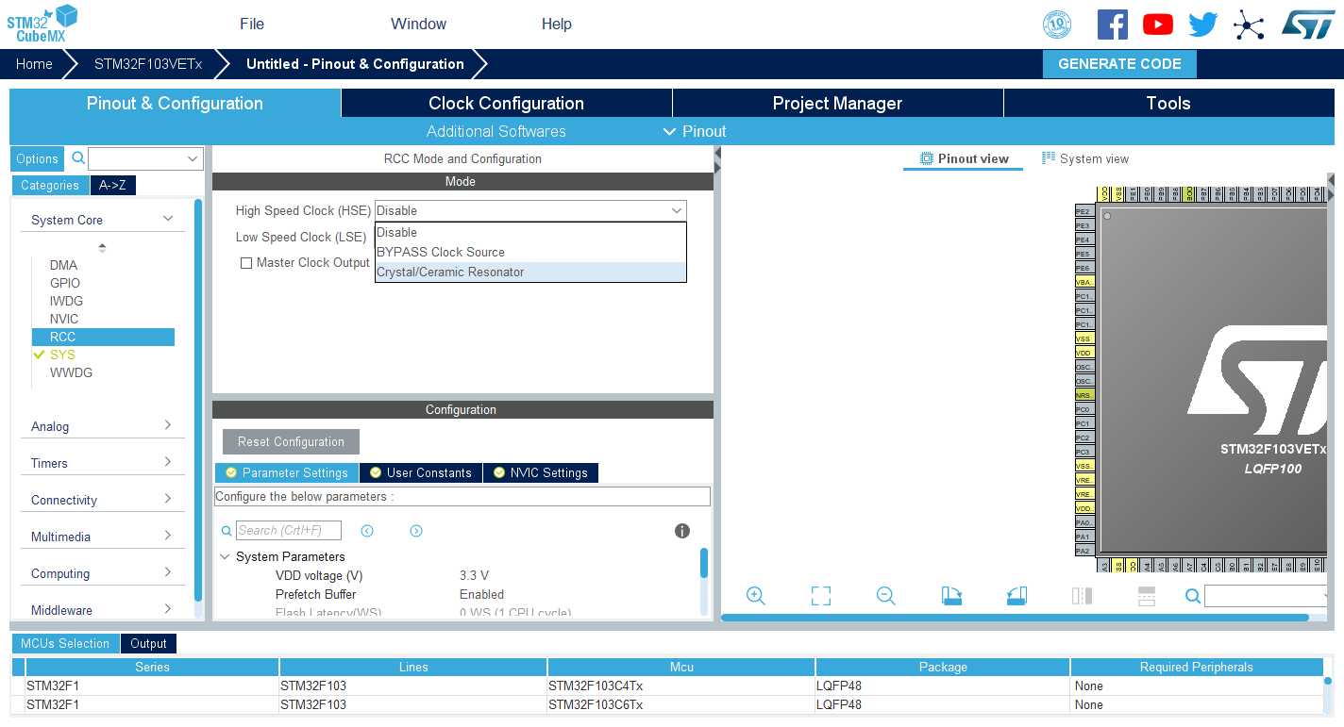Screen dimensions: 1344x727
Task: Open the ST community network icon
Action: (1249, 25)
